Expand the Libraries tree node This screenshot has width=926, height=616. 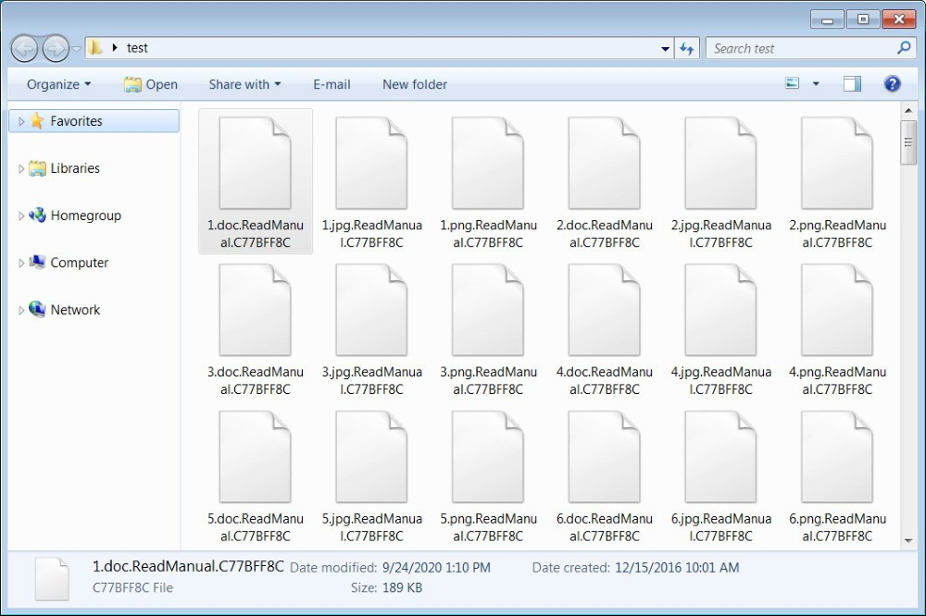coord(21,169)
